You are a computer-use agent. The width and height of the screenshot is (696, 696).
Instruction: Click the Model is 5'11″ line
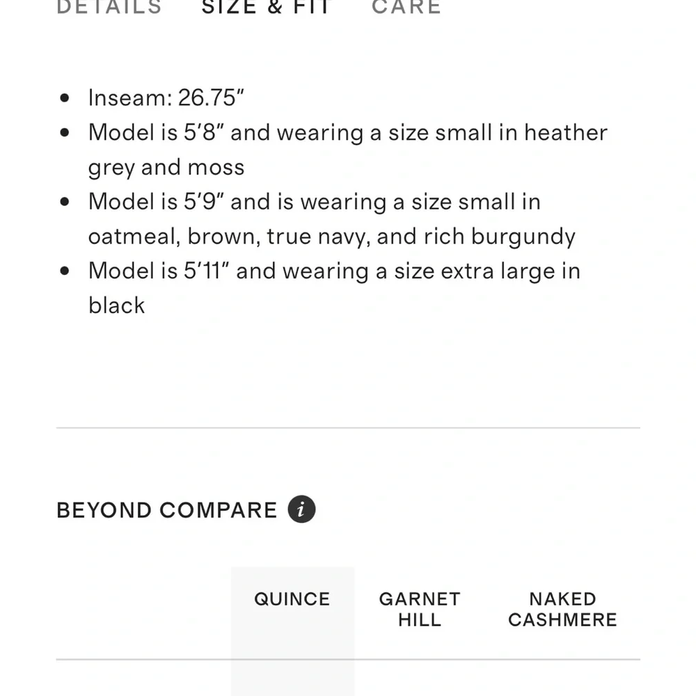[x=334, y=271]
